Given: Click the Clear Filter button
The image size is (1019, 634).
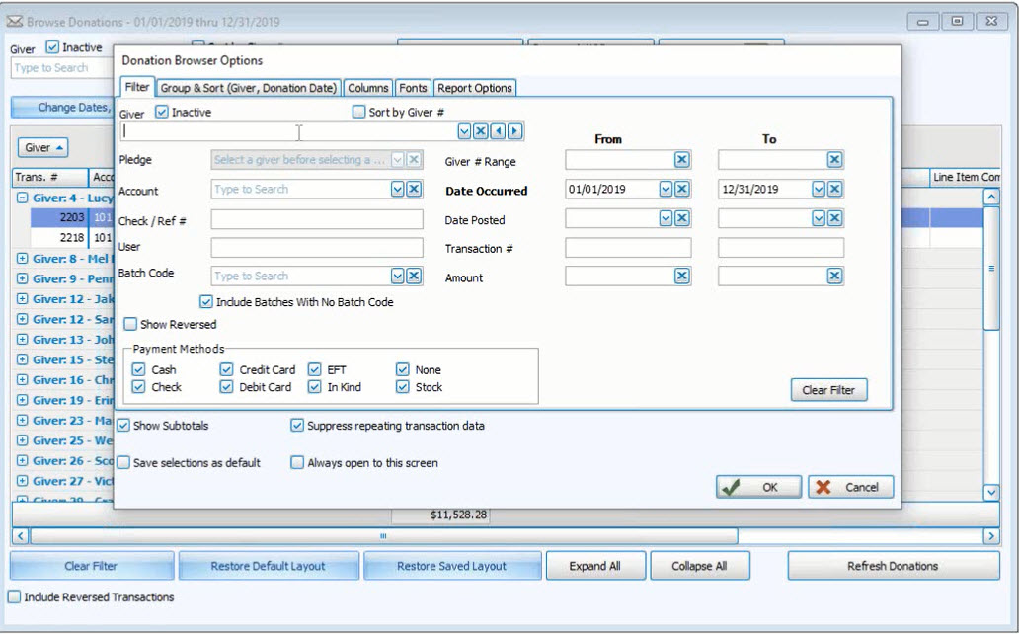Looking at the screenshot, I should (827, 389).
